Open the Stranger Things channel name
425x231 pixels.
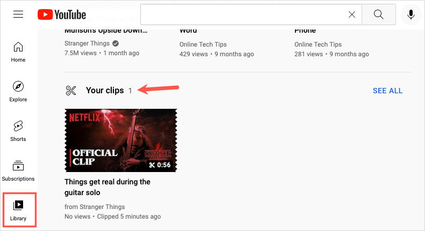pyautogui.click(x=87, y=43)
